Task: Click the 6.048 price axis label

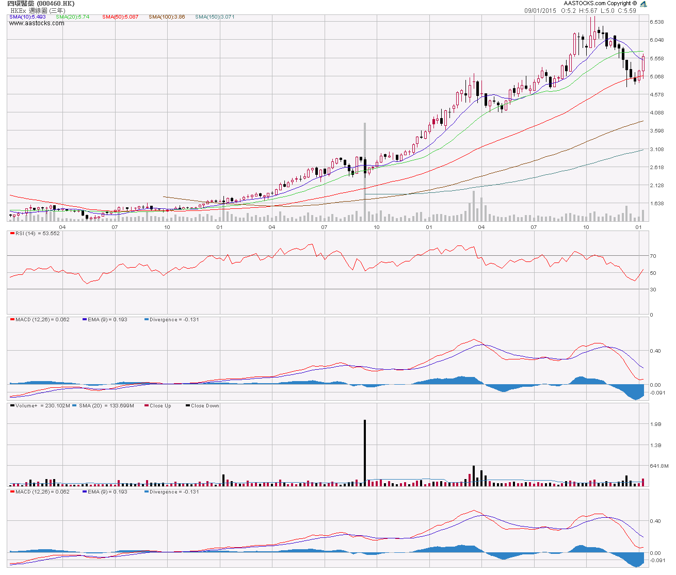Action: tap(657, 40)
